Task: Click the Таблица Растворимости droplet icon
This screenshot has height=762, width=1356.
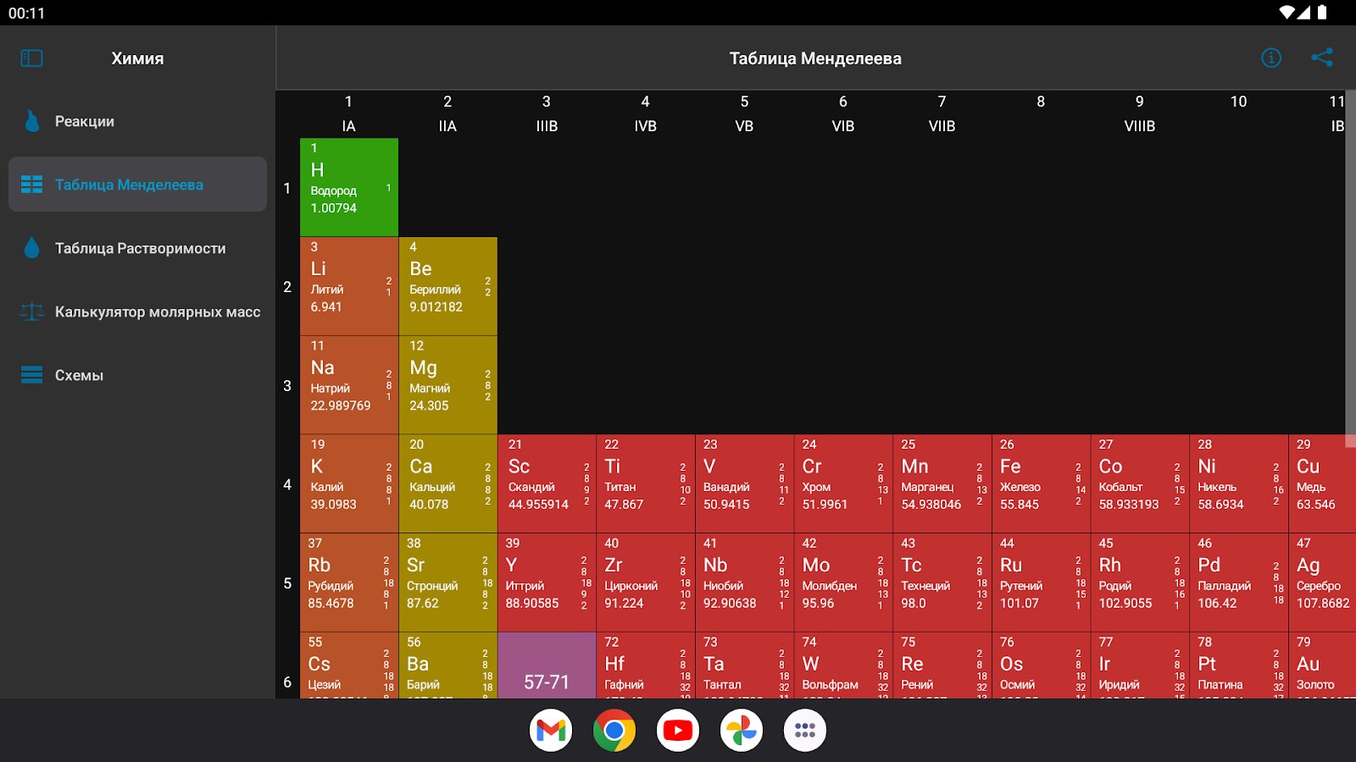Action: tap(32, 248)
